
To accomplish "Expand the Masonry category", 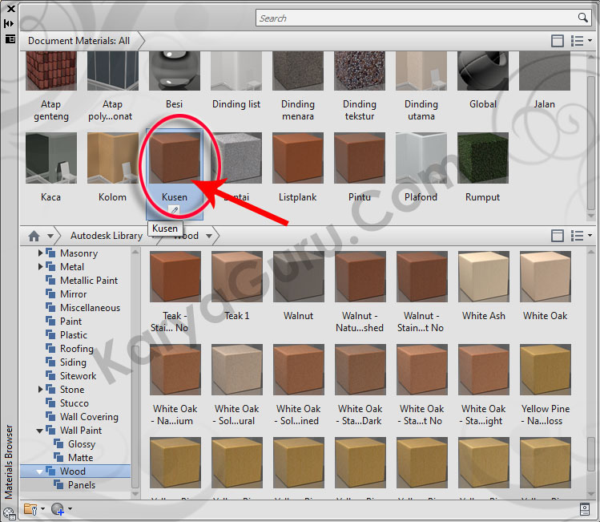I will [x=42, y=253].
